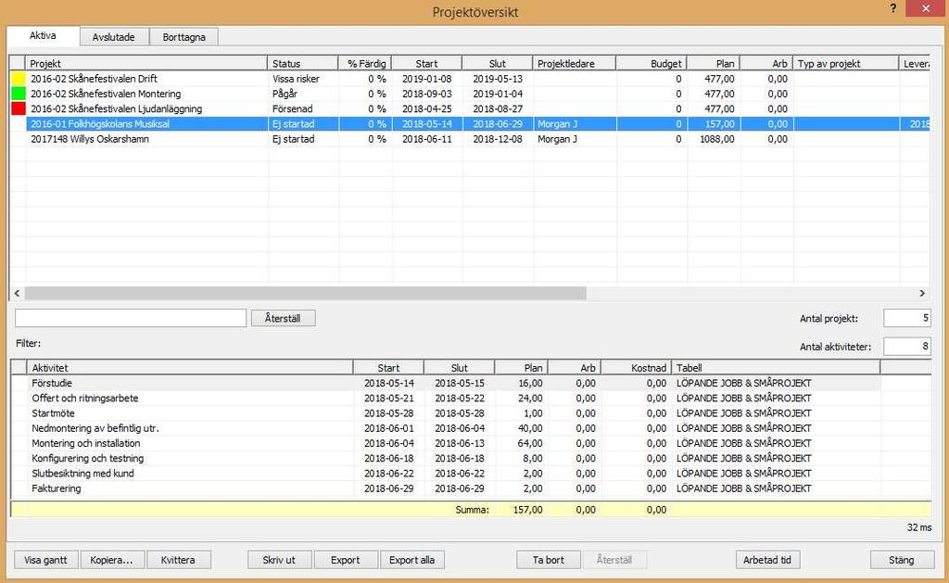
Task: Click the Kopiera... button
Action: pyautogui.click(x=111, y=560)
